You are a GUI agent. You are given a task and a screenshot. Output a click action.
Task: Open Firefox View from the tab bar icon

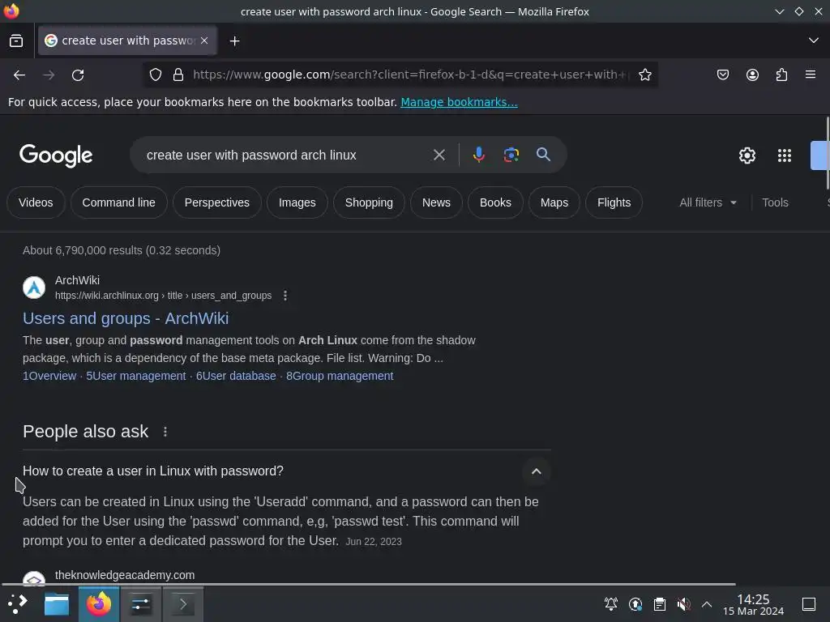16,40
